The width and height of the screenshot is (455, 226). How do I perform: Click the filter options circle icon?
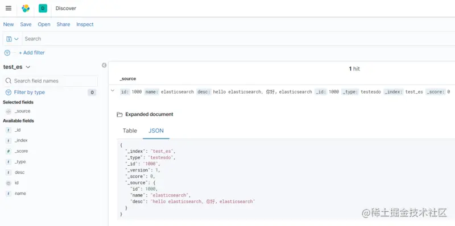pyautogui.click(x=7, y=53)
